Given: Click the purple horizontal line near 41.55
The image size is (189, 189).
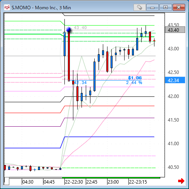Looking at the screenshot, I should 109,118.
